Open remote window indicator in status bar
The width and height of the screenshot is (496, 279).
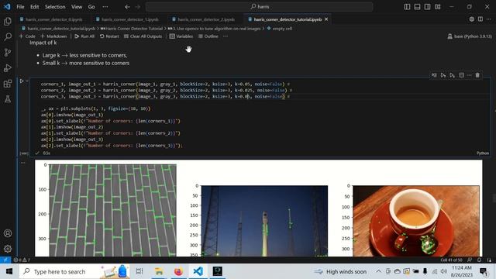click(x=5, y=260)
